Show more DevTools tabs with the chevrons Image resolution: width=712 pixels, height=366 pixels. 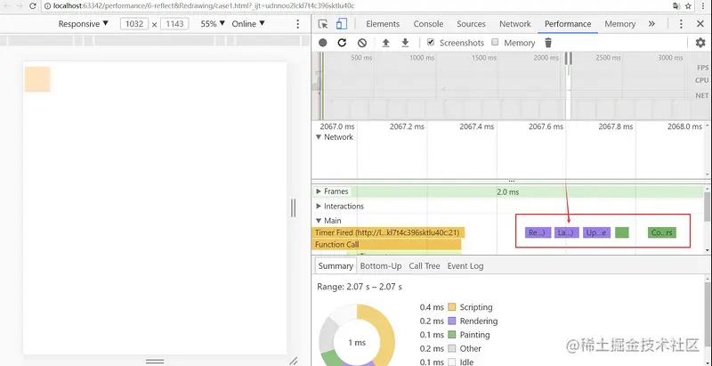[x=651, y=24]
